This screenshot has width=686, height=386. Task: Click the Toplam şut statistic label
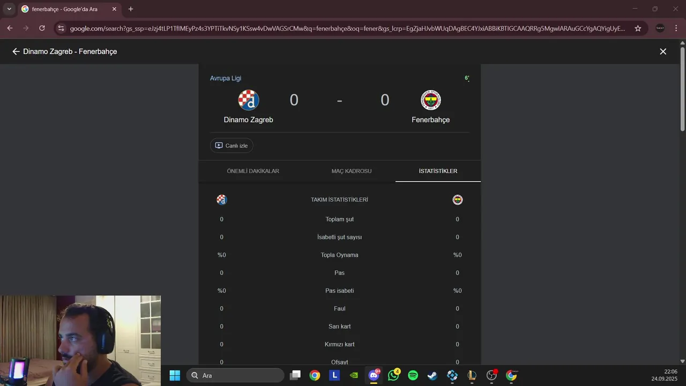point(340,219)
